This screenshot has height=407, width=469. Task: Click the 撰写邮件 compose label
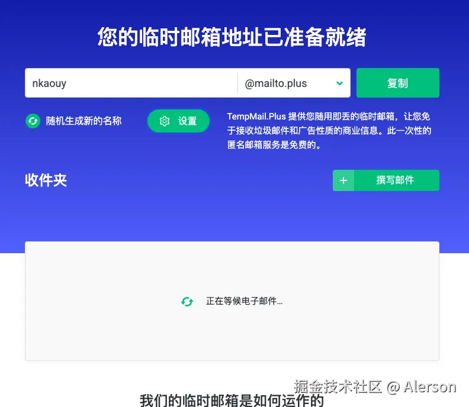[x=395, y=180]
